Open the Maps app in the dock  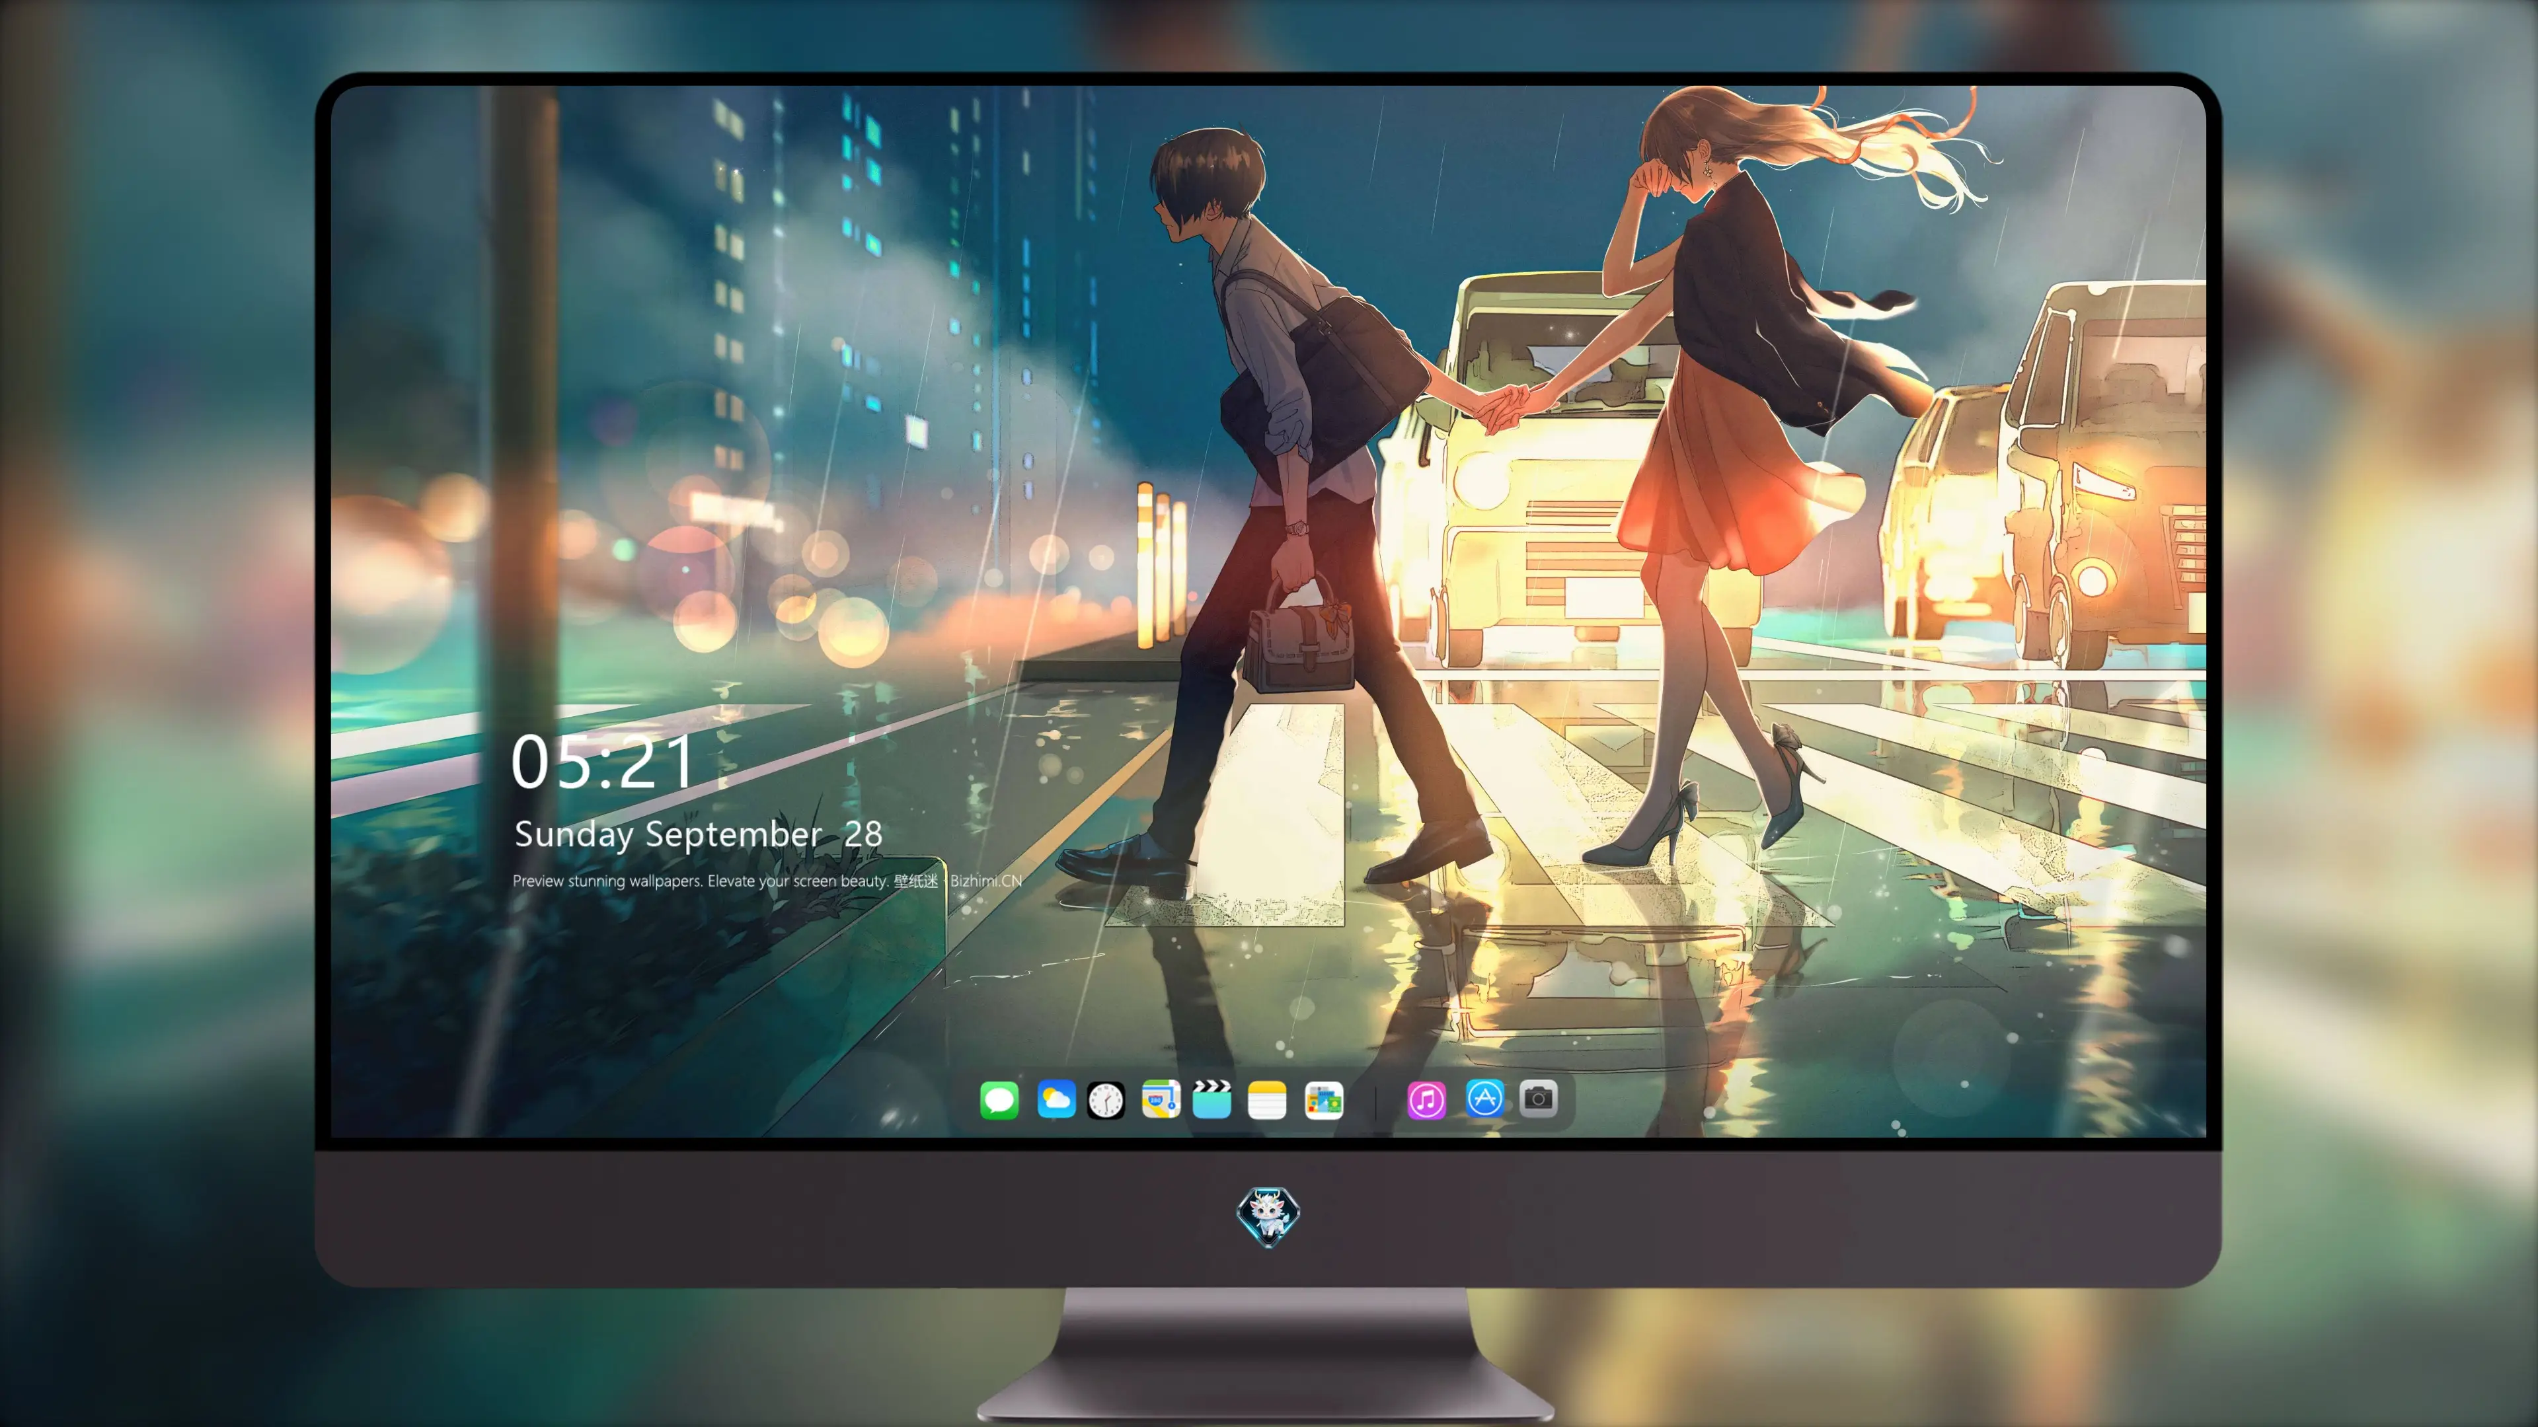click(1161, 1099)
